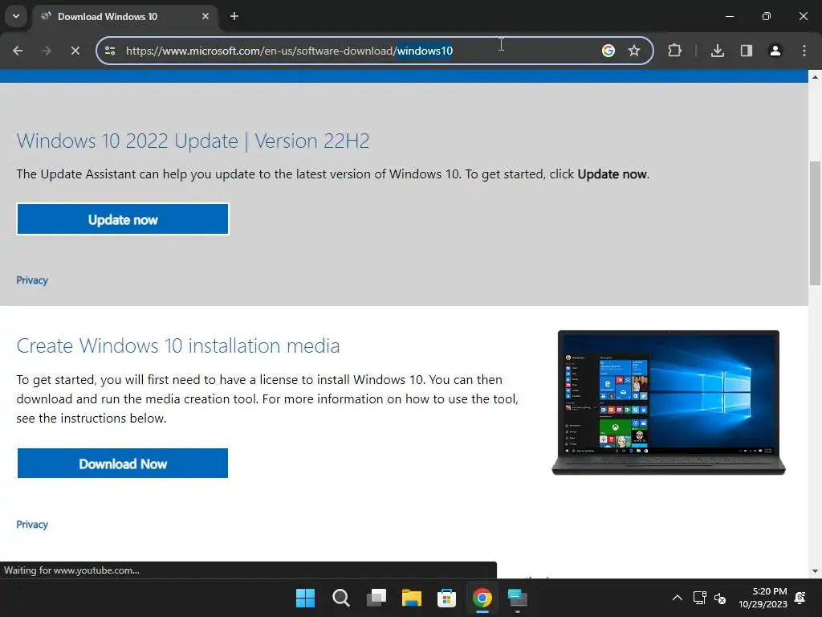Open Task View on the taskbar

point(376,598)
